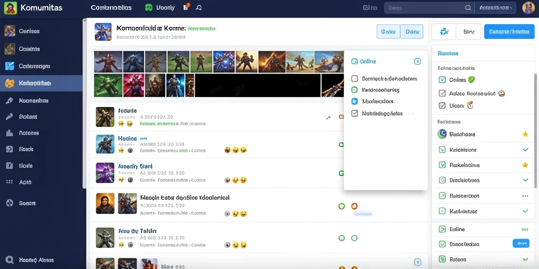Click the info circle icon beside Online
The height and width of the screenshot is (269, 539).
[x=417, y=61]
